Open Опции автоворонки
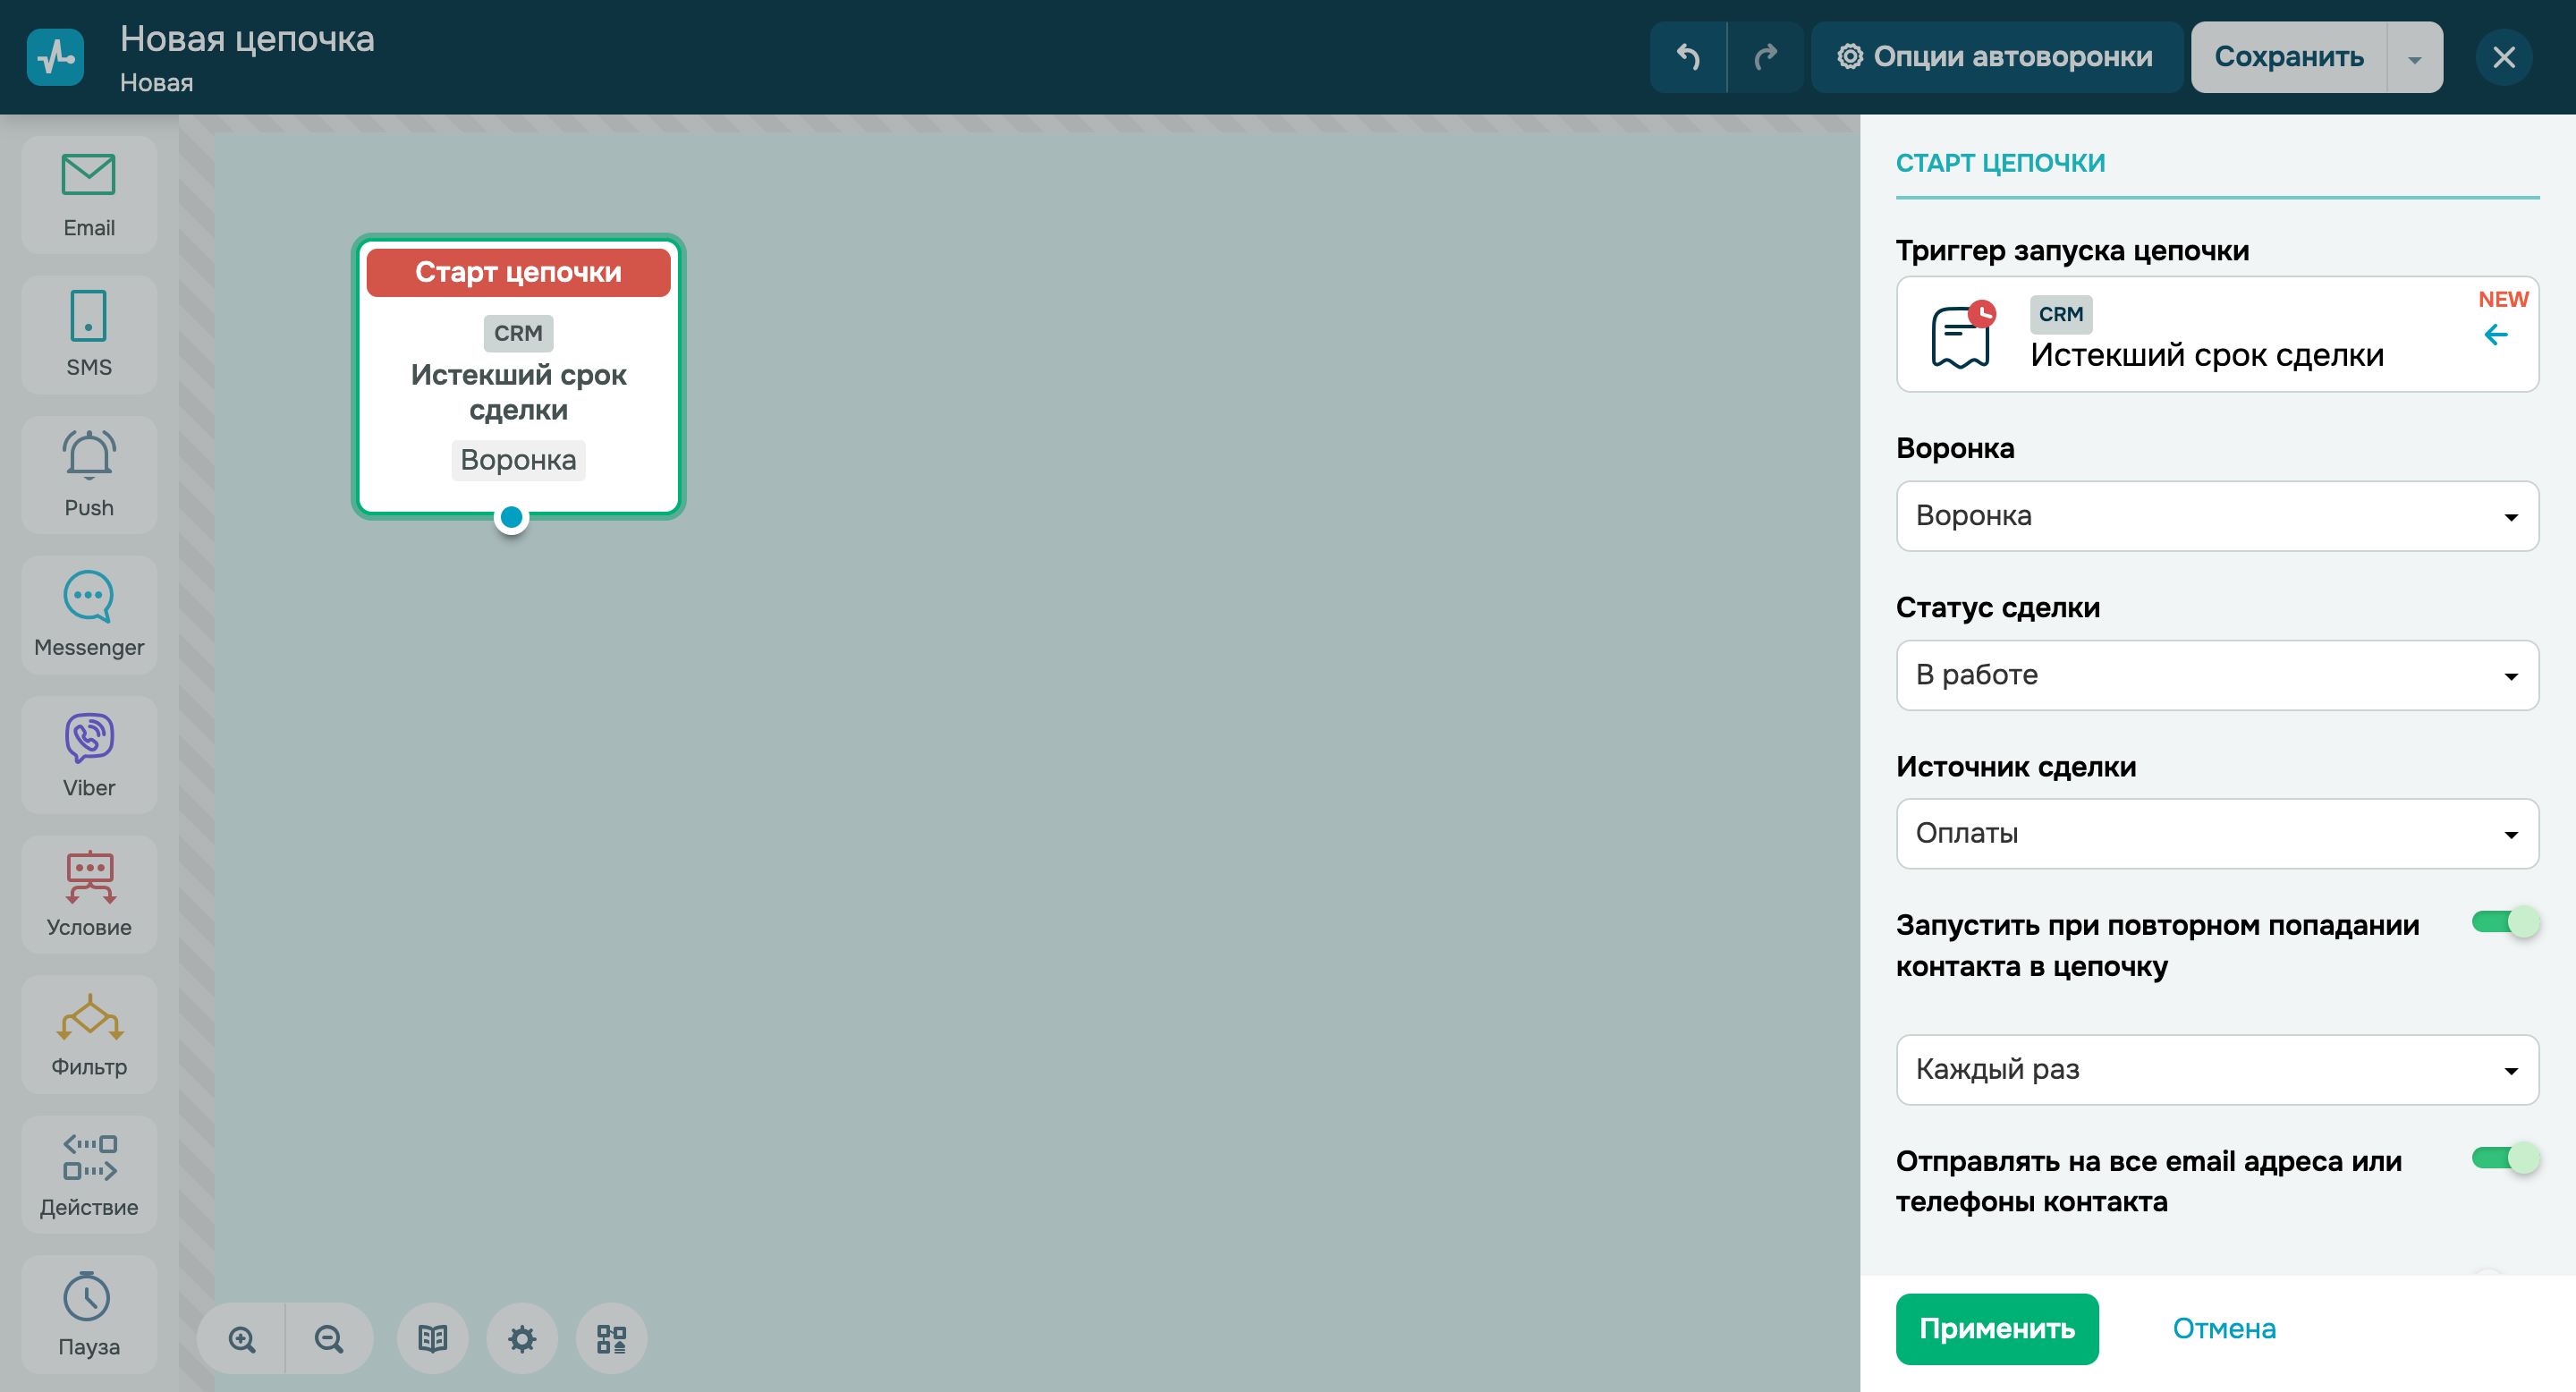The width and height of the screenshot is (2576, 1392). [x=1996, y=57]
